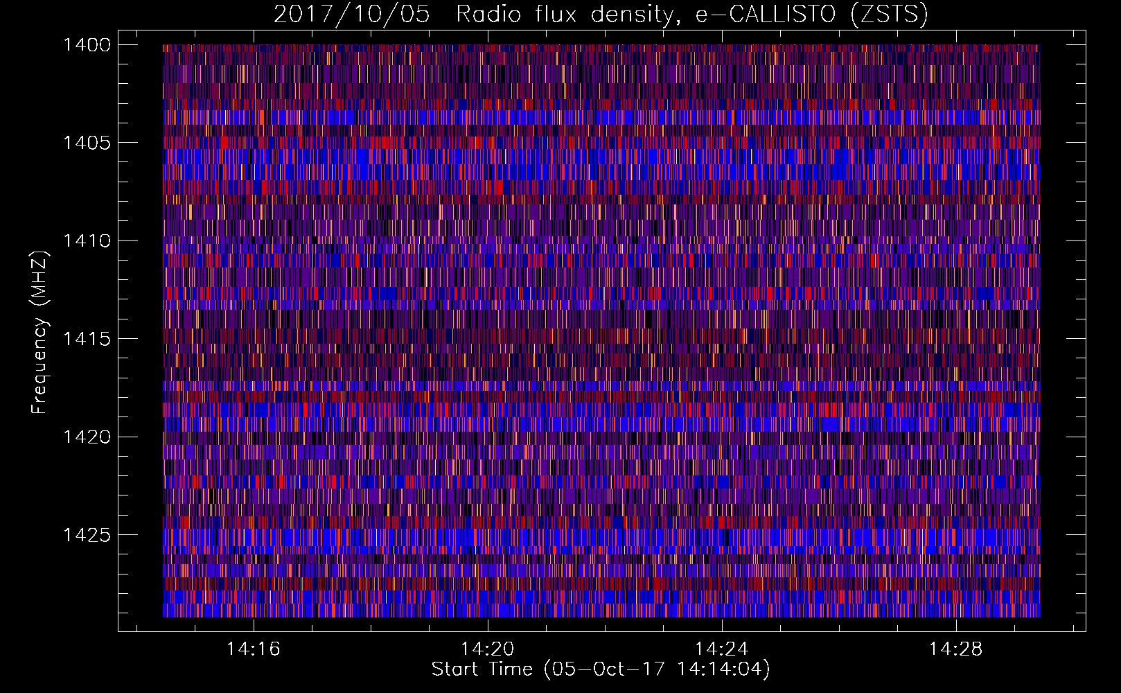Click the plot title mentioning e-CALLISTO (ZSTS)

click(x=601, y=15)
